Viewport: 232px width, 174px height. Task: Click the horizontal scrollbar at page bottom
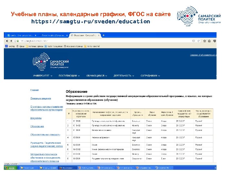[69, 164]
